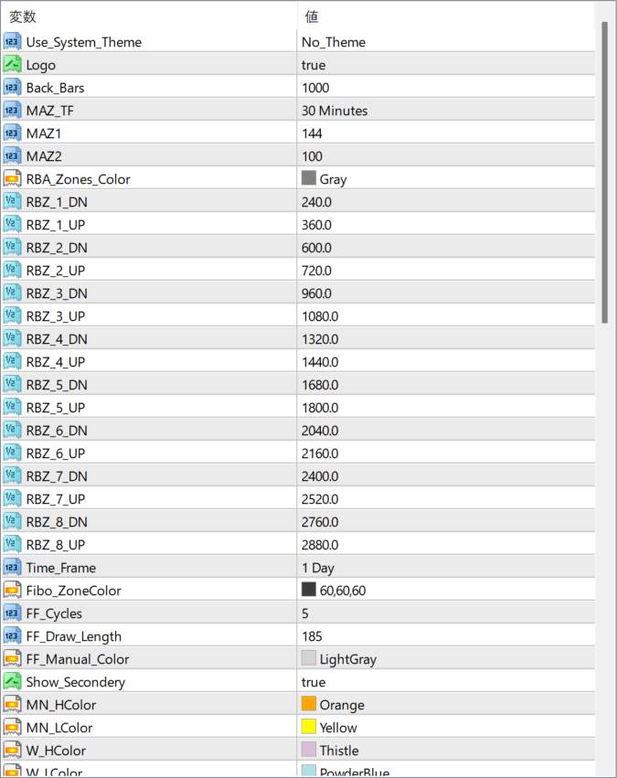Select the RBZ_4_UP parameter row name

click(x=56, y=362)
